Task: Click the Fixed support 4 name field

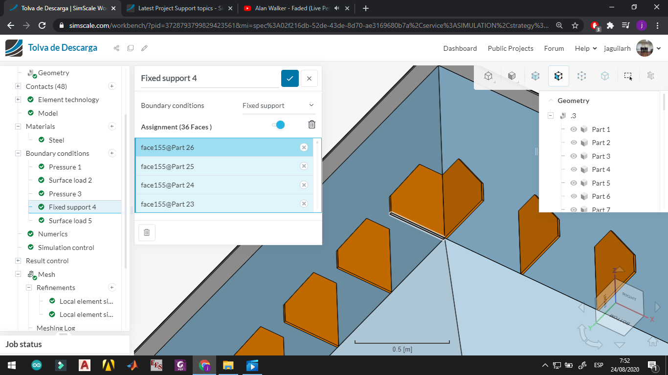Action: click(209, 79)
